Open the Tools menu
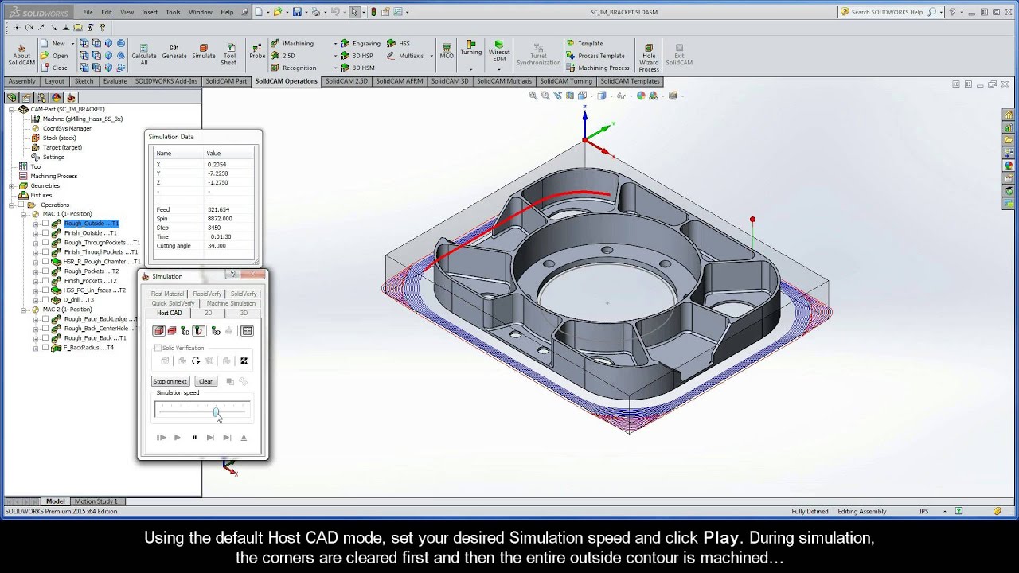The height and width of the screenshot is (573, 1019). [x=173, y=12]
